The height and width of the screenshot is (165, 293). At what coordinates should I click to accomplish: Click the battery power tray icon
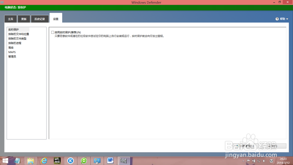(253, 161)
